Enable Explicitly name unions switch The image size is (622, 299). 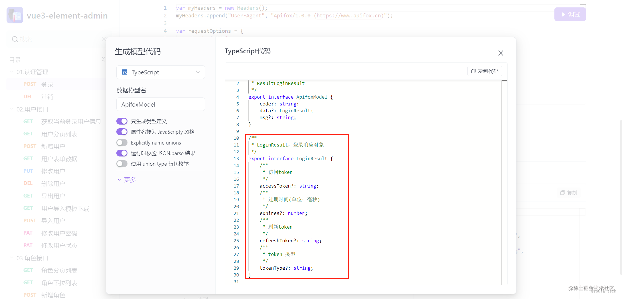tap(122, 143)
